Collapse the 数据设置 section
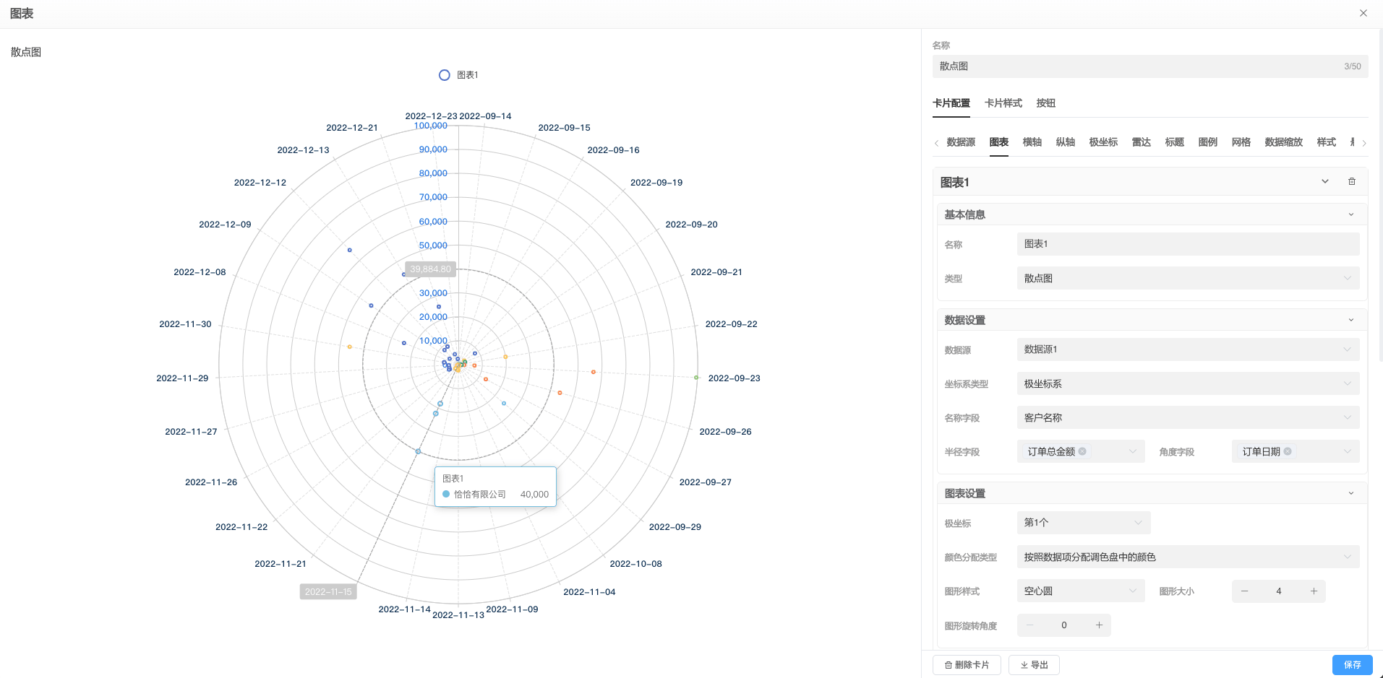1383x678 pixels. click(1350, 319)
